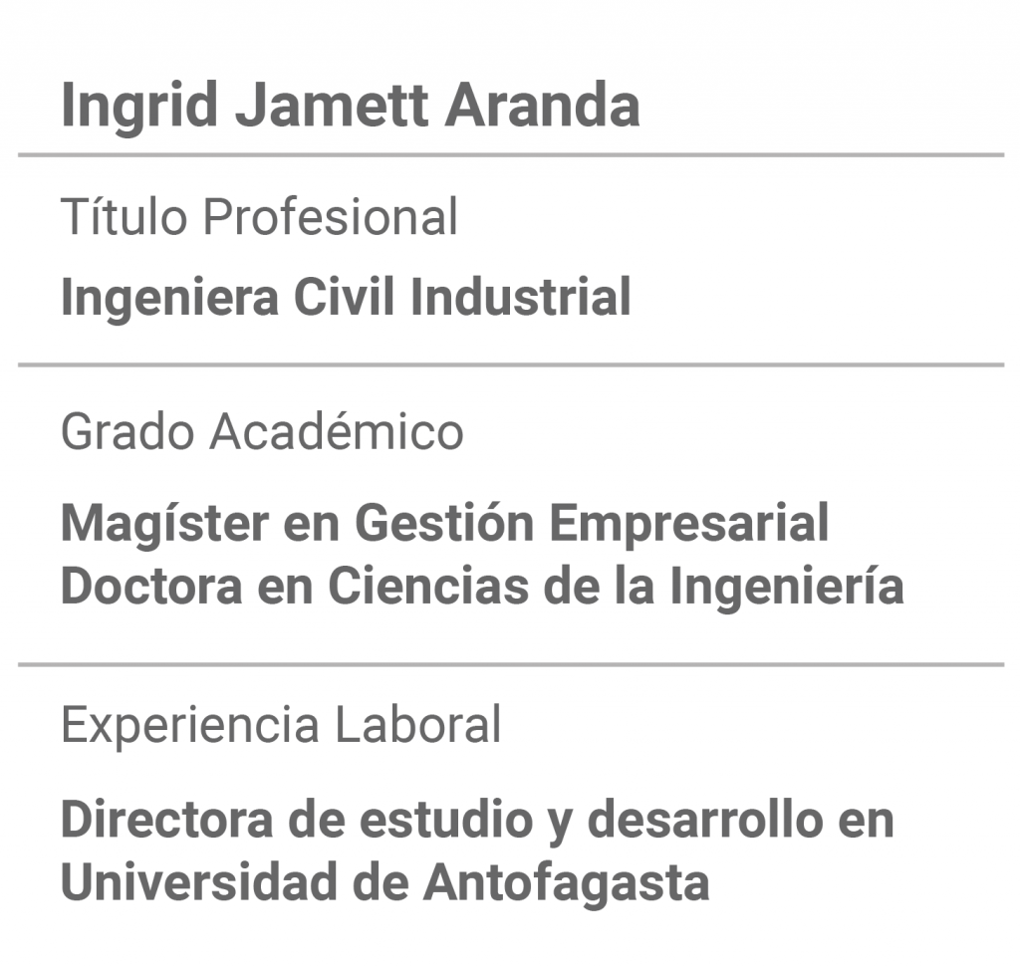The height and width of the screenshot is (967, 1020).
Task: Select the Grado Académico label
Action: click(x=262, y=432)
